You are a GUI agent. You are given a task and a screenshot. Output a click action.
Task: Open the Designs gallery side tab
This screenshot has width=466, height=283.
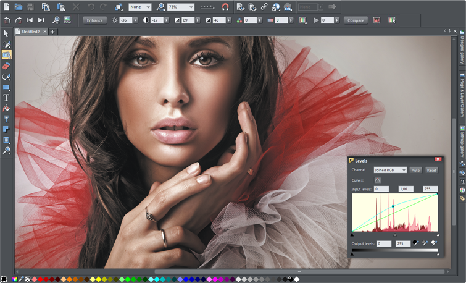462,48
